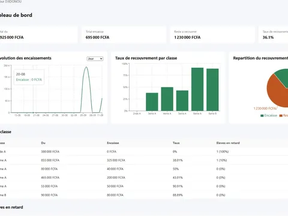Image resolution: width=288 pixels, height=216 pixels.
Task: Click the 88.89% rate cell
Action: pyautogui.click(x=178, y=195)
